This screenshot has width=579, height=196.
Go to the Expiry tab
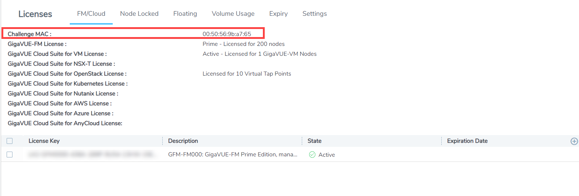point(278,14)
